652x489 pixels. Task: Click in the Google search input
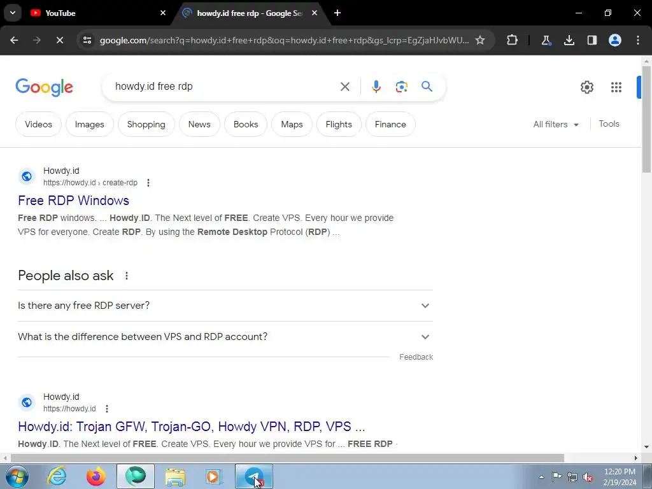pos(222,87)
